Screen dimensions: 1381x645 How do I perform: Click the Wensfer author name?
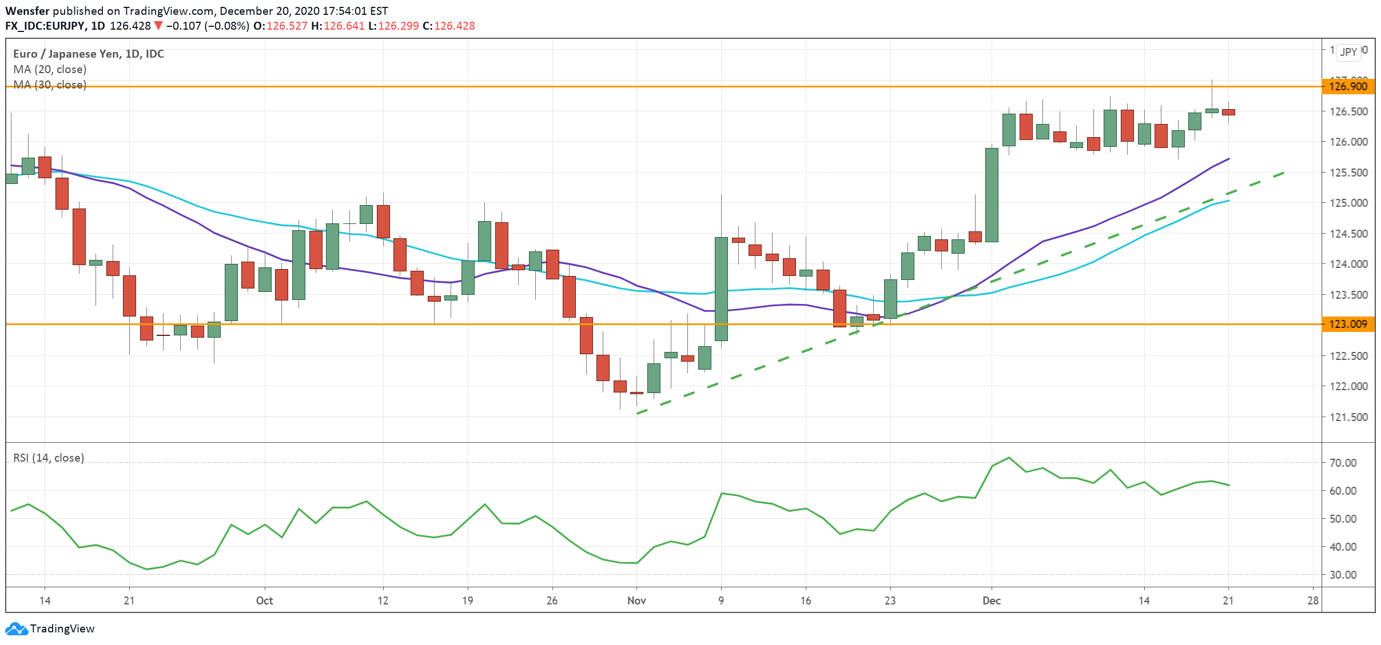[27, 11]
